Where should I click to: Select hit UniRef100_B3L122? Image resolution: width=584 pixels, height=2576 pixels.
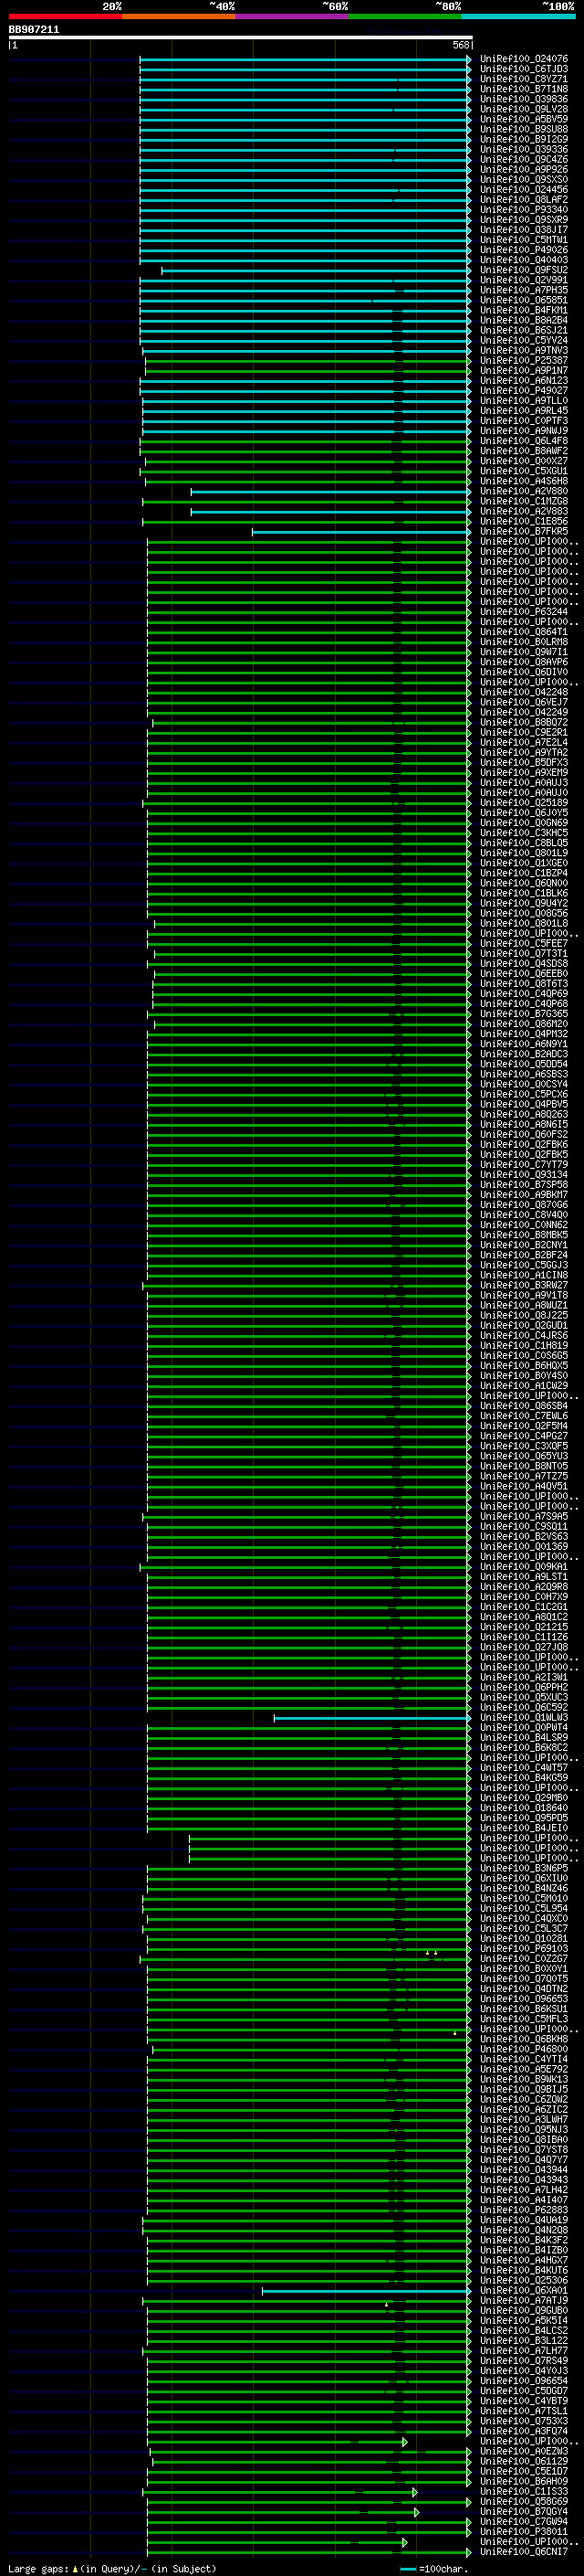[x=524, y=2340]
